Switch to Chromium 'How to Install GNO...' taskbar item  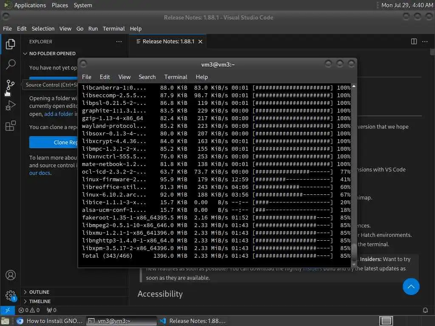pos(50,321)
